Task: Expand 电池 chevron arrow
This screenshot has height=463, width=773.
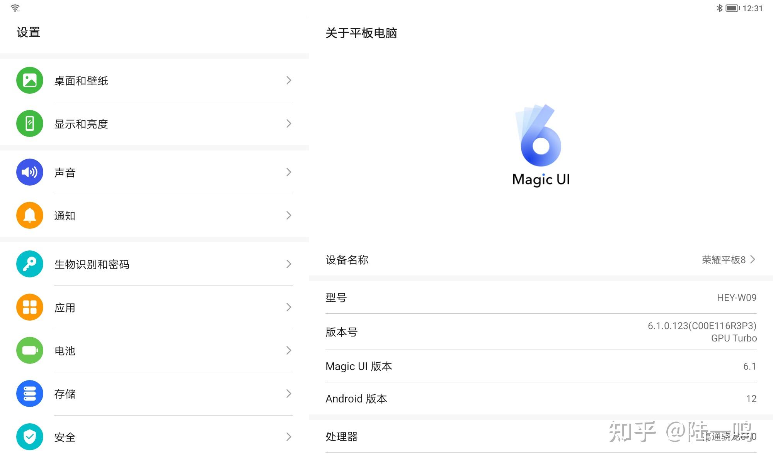Action: [x=289, y=350]
